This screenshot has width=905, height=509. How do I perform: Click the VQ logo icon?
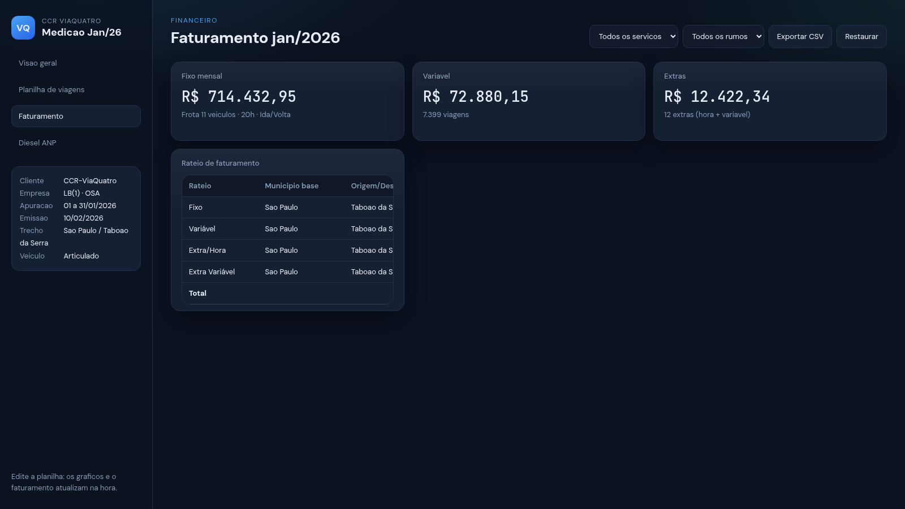[x=23, y=28]
